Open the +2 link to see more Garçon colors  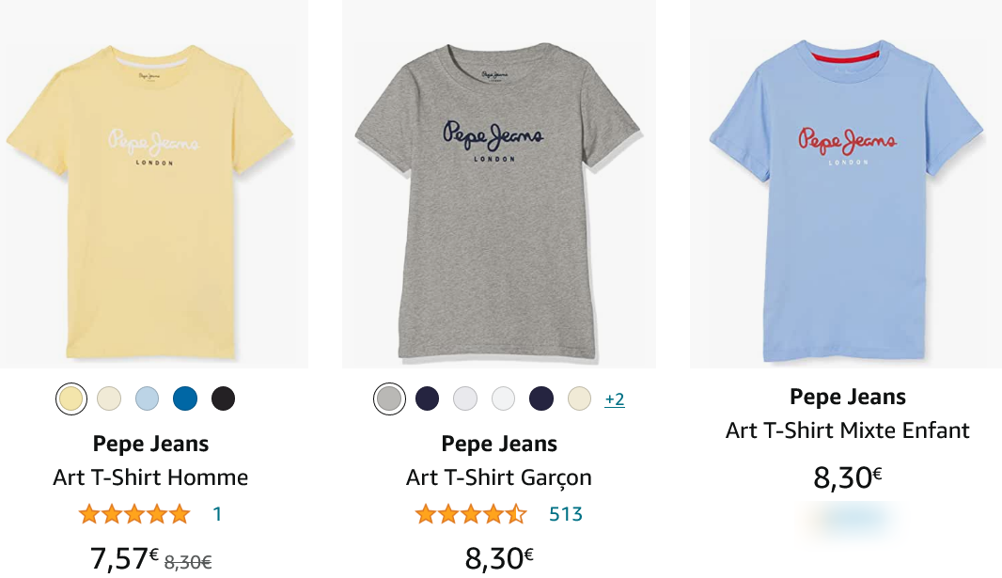[x=616, y=398]
